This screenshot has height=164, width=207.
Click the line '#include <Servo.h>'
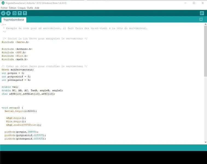click(x=15, y=42)
